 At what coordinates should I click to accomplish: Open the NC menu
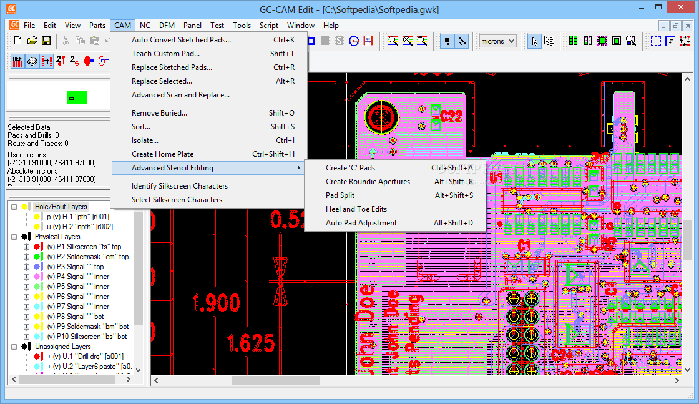tap(145, 26)
